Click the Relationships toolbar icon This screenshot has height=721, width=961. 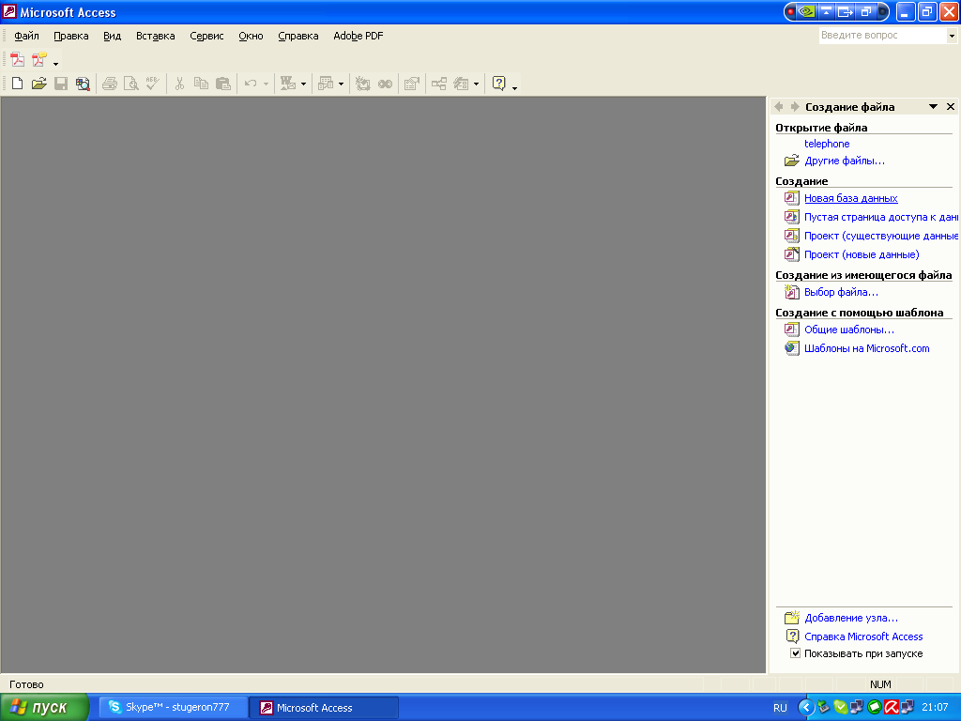click(439, 84)
